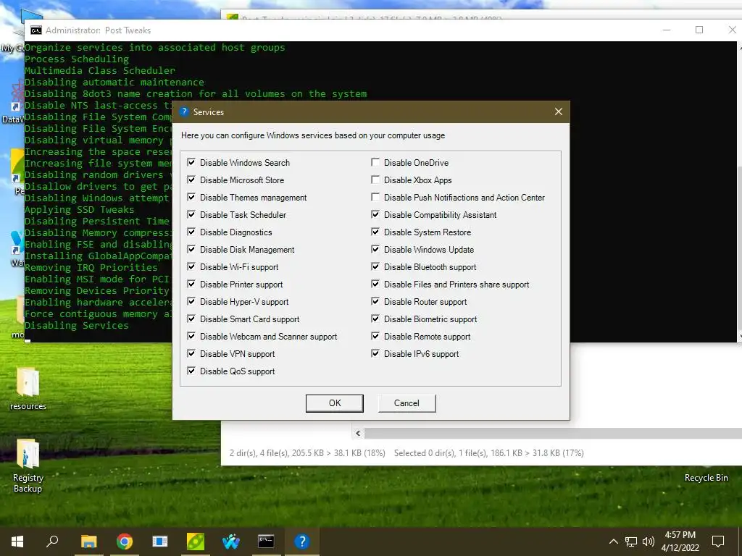Uncheck Disable Themes management
Image resolution: width=742 pixels, height=556 pixels.
191,197
